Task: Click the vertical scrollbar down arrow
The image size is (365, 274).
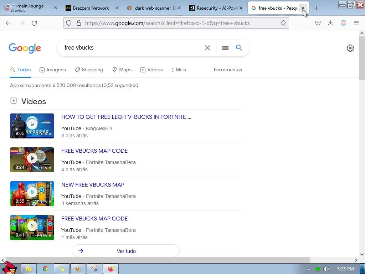Action: 362,254
